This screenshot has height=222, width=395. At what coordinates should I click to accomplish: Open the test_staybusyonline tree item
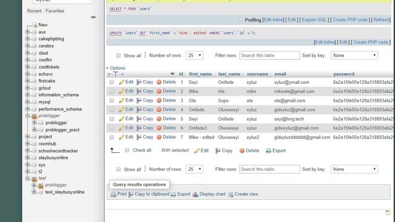[65, 192]
